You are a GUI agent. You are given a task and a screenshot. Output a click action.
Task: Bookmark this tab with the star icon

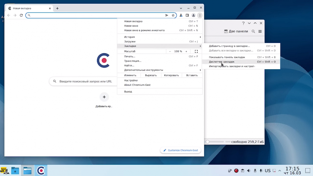click(x=173, y=15)
